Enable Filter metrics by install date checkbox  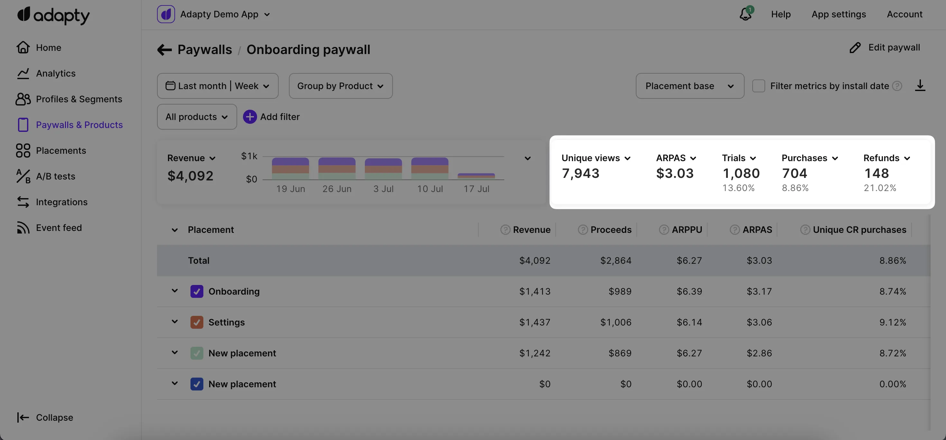[x=758, y=86]
